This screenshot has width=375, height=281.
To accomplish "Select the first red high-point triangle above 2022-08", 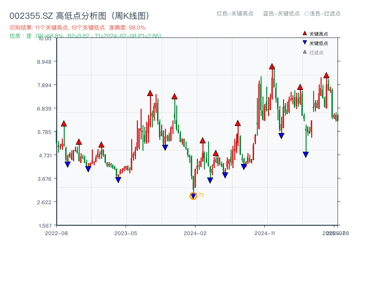I will click(x=65, y=124).
